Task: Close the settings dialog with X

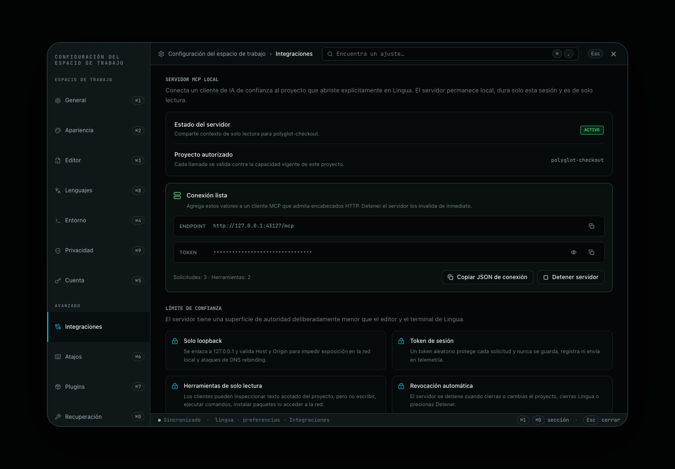Action: pos(614,54)
